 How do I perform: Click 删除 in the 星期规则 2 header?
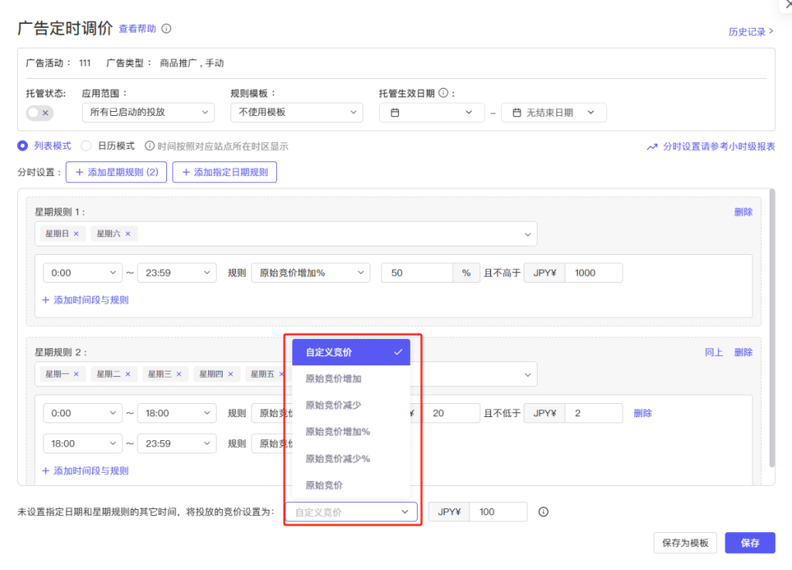[x=743, y=352]
